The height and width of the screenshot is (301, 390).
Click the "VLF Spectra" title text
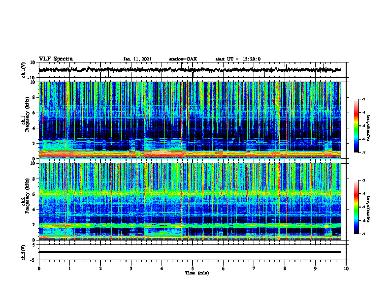(56, 59)
